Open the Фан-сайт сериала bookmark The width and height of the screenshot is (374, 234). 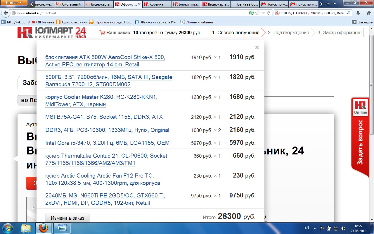tap(156, 22)
